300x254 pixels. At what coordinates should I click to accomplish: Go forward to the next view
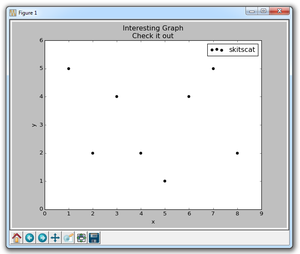(x=42, y=238)
